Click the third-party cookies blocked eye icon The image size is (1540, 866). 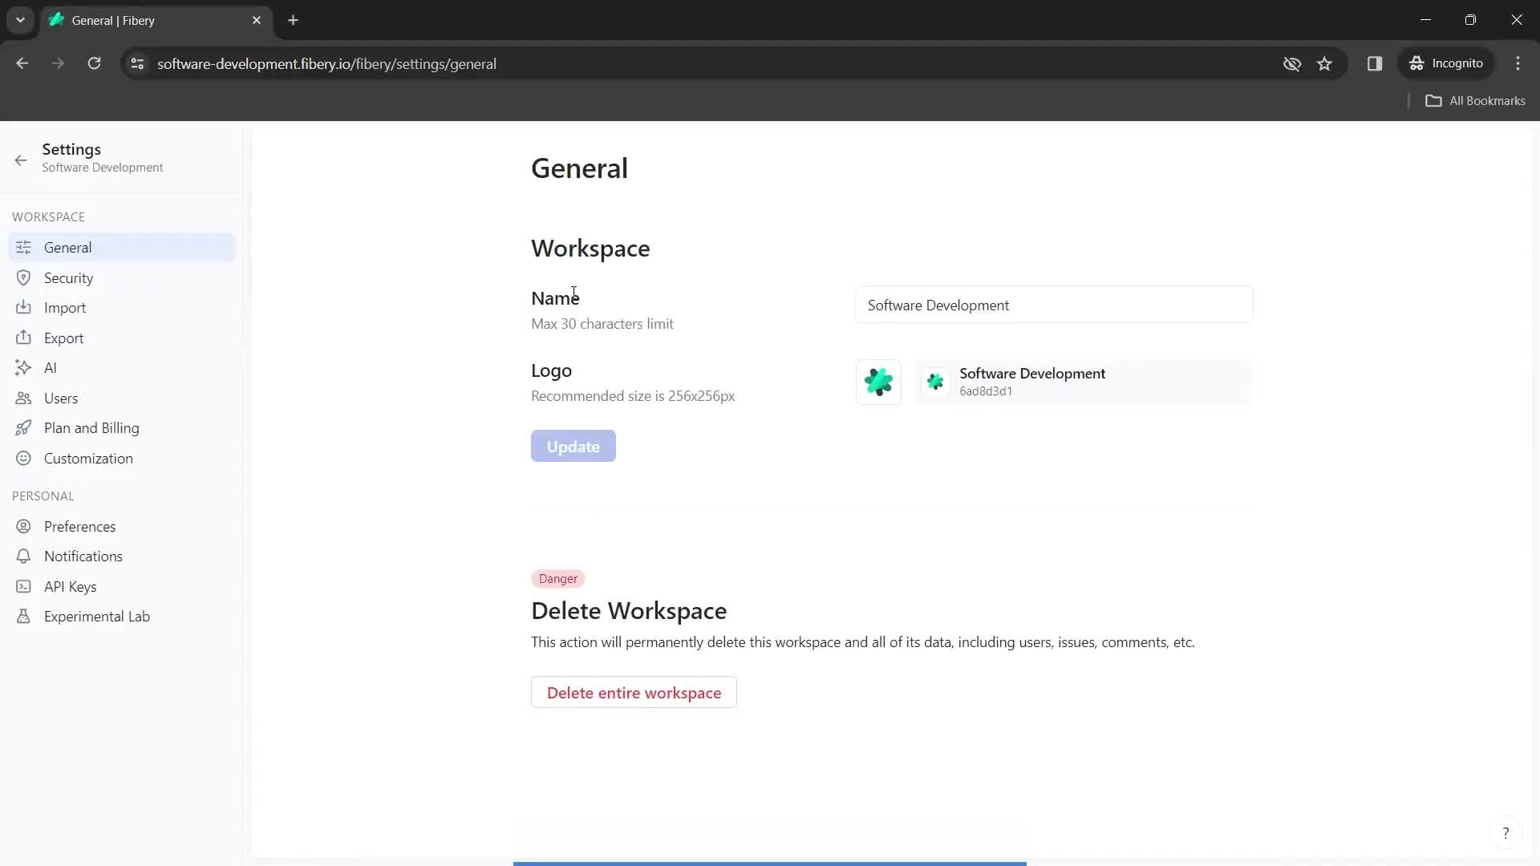[x=1292, y=63]
